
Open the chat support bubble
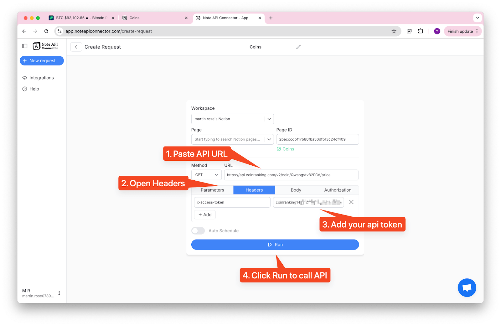coord(467,287)
